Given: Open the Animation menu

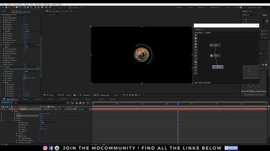Looking at the screenshot, I should click(x=38, y=4).
